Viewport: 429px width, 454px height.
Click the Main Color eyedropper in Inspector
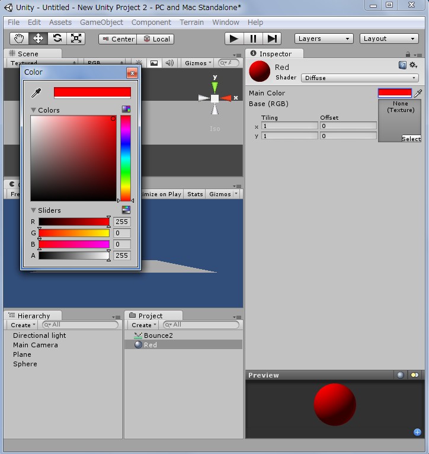point(418,94)
